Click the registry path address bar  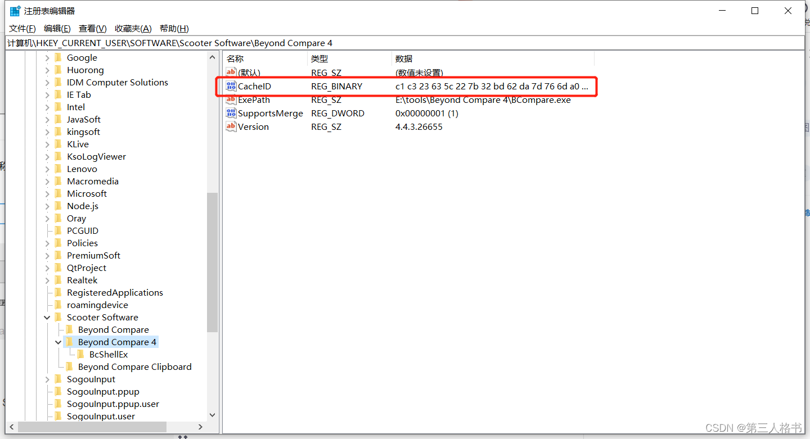(405, 43)
